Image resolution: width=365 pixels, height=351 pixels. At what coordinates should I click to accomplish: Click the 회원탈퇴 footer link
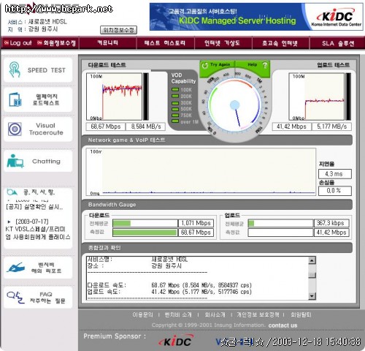(x=301, y=314)
